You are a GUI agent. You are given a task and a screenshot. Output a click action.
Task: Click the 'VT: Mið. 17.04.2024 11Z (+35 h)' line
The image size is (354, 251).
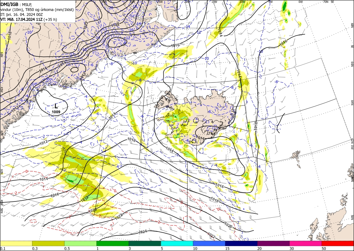[29, 19]
